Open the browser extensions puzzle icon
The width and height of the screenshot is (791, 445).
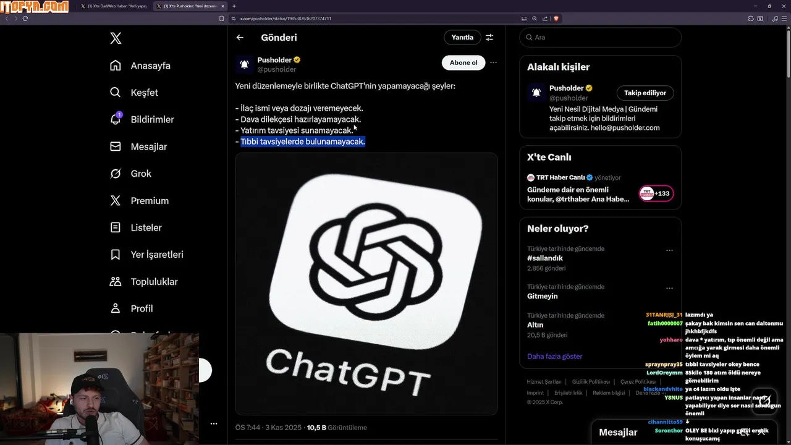click(751, 19)
